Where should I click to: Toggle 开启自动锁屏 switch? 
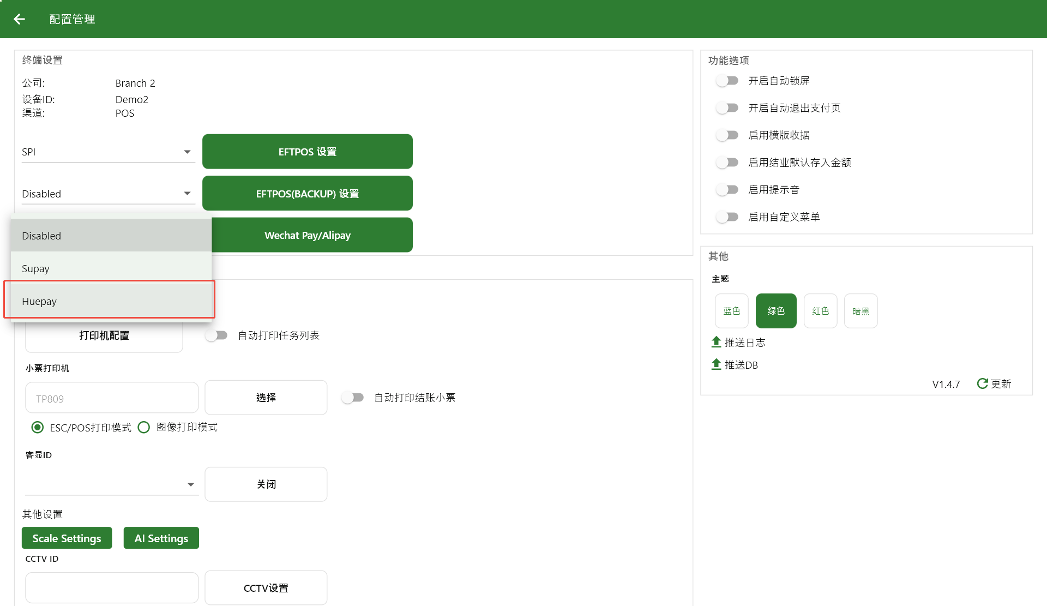727,81
